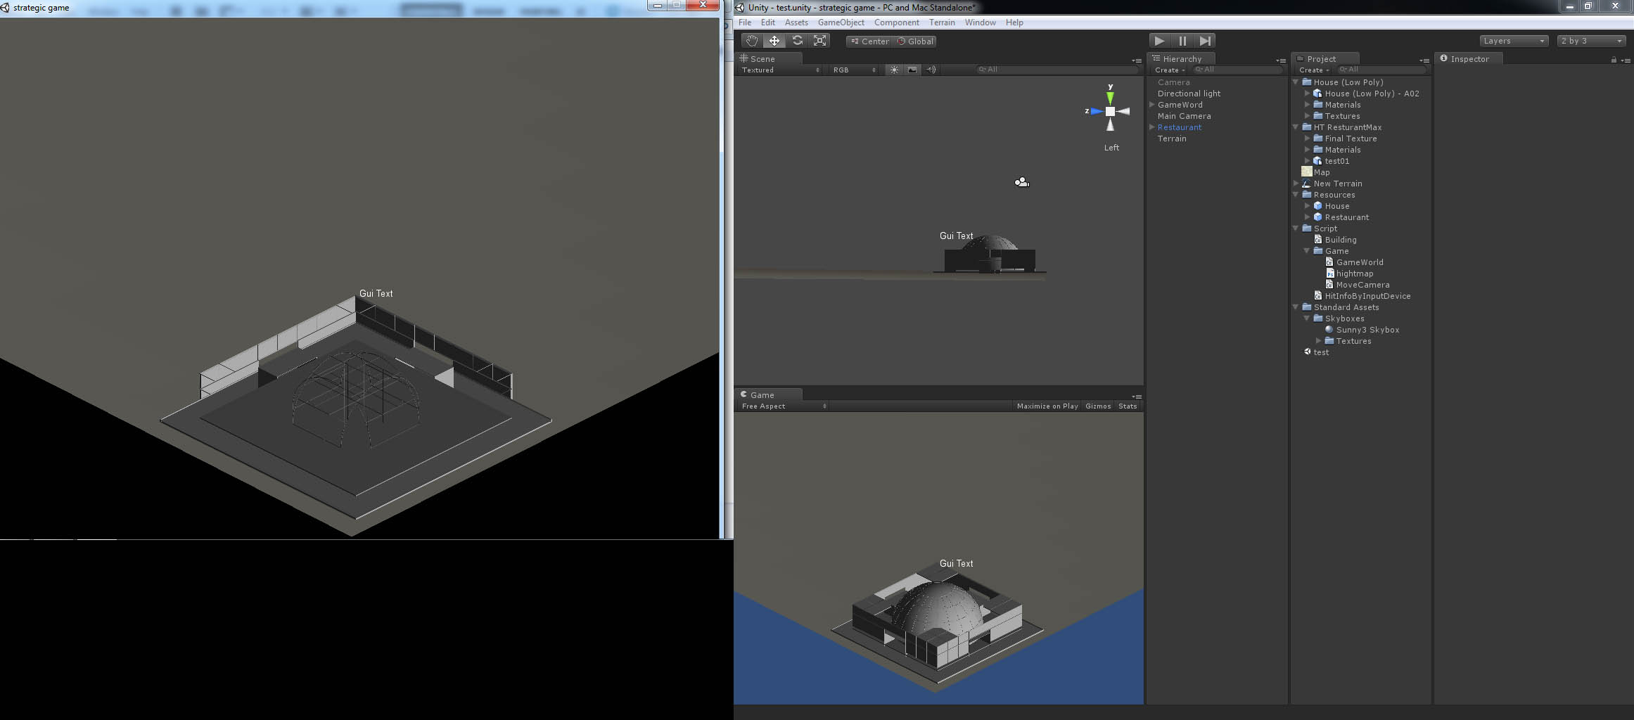Toggle scene audio with the speaker icon

[931, 70]
